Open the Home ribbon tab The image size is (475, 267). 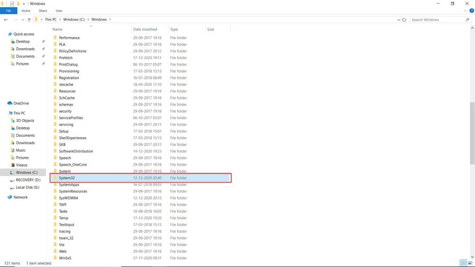(26, 11)
